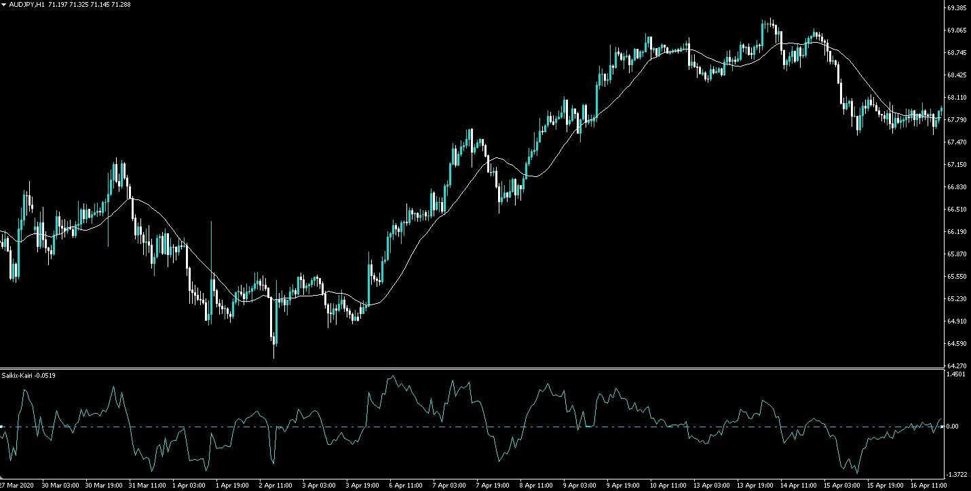
Task: Click the 31 Mar 11:00 time label
Action: (x=147, y=486)
